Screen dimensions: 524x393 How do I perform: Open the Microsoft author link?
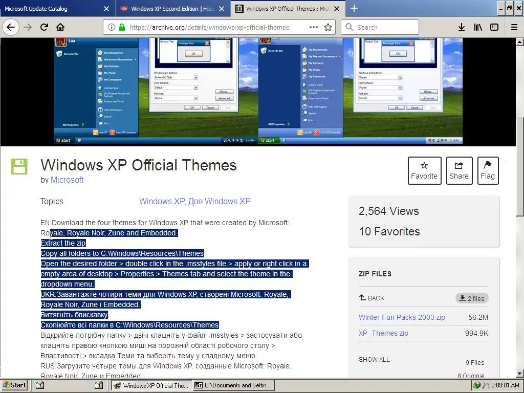(x=67, y=180)
